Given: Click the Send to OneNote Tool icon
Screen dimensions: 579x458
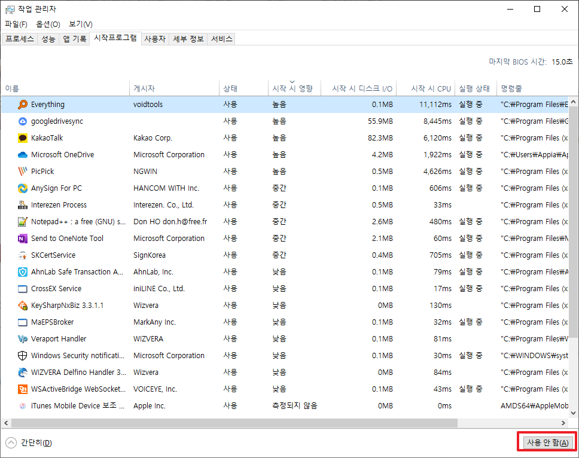Looking at the screenshot, I should click(x=23, y=239).
